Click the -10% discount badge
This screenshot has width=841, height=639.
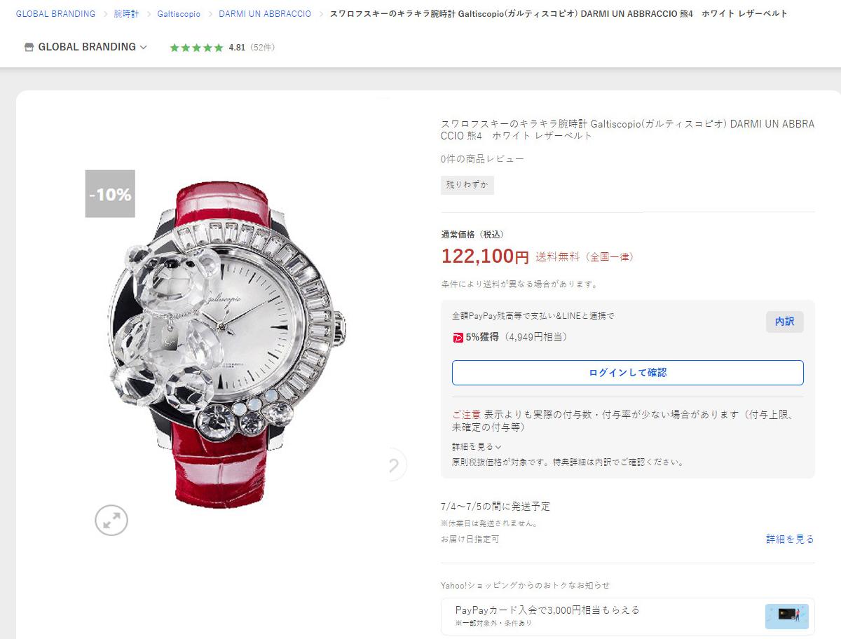click(110, 194)
